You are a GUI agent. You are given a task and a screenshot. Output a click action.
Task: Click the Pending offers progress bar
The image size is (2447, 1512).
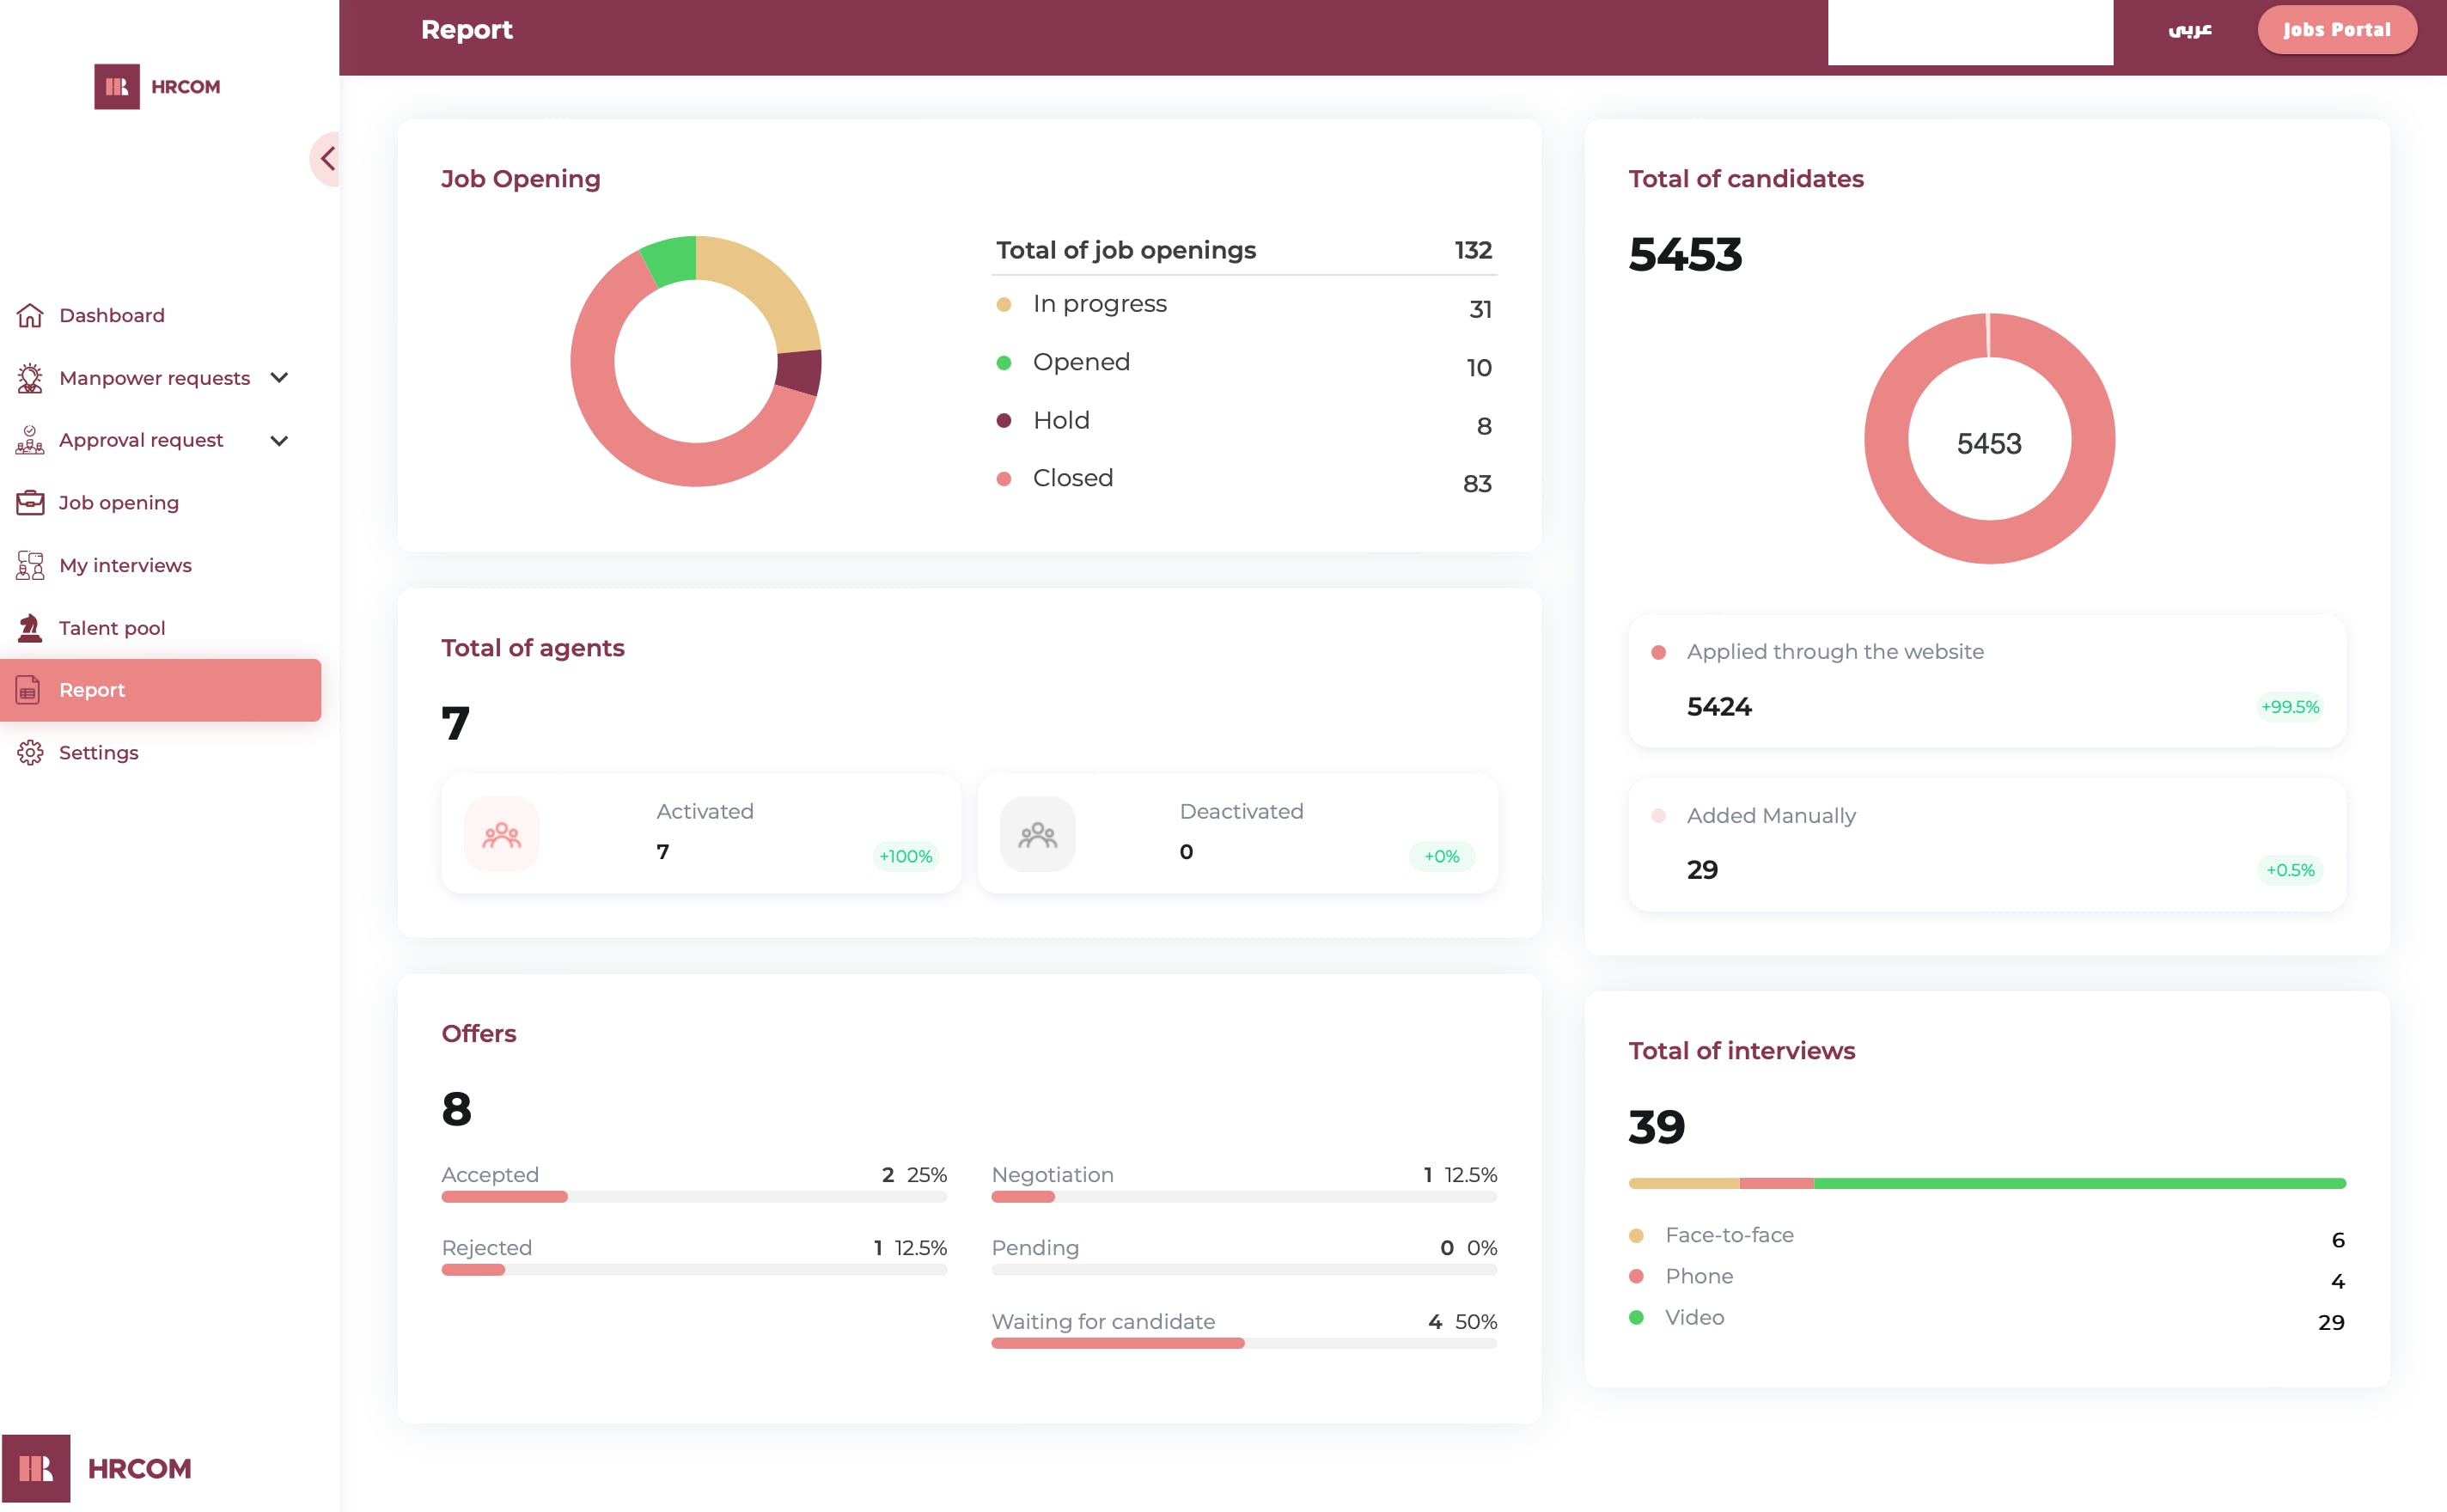click(x=1244, y=1270)
